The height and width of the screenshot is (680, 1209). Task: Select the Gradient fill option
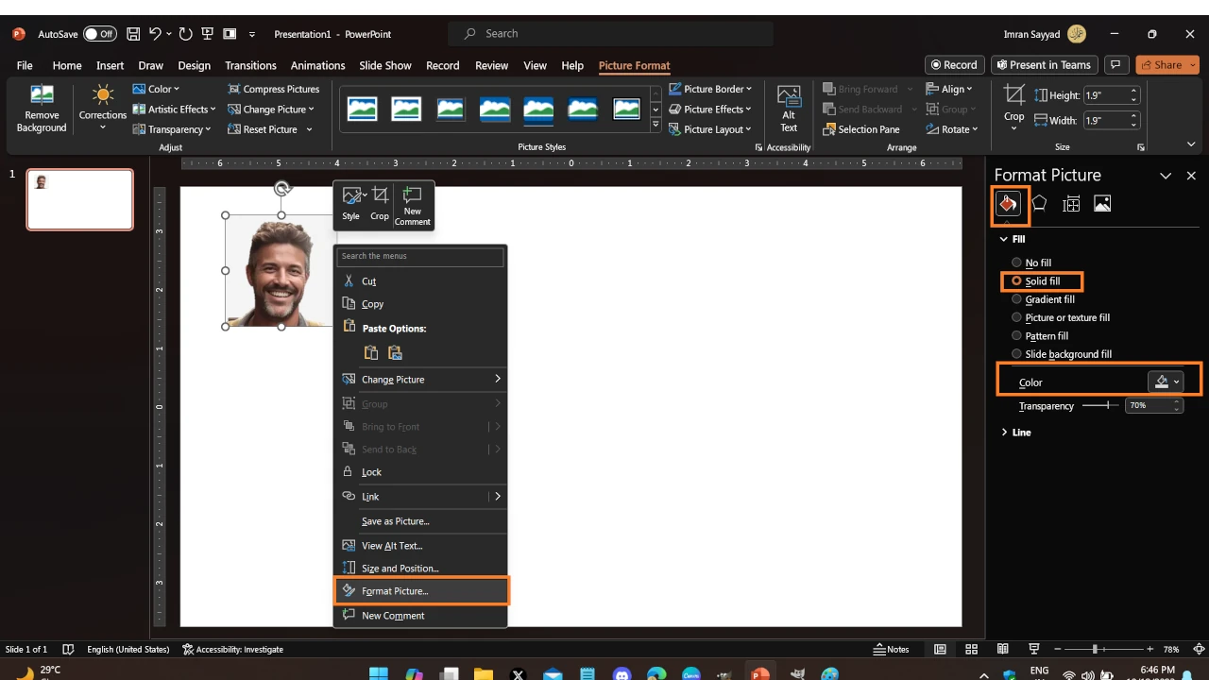click(1043, 299)
